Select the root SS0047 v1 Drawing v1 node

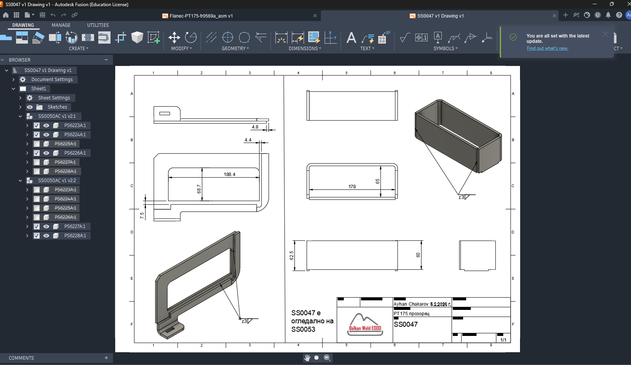[48, 70]
